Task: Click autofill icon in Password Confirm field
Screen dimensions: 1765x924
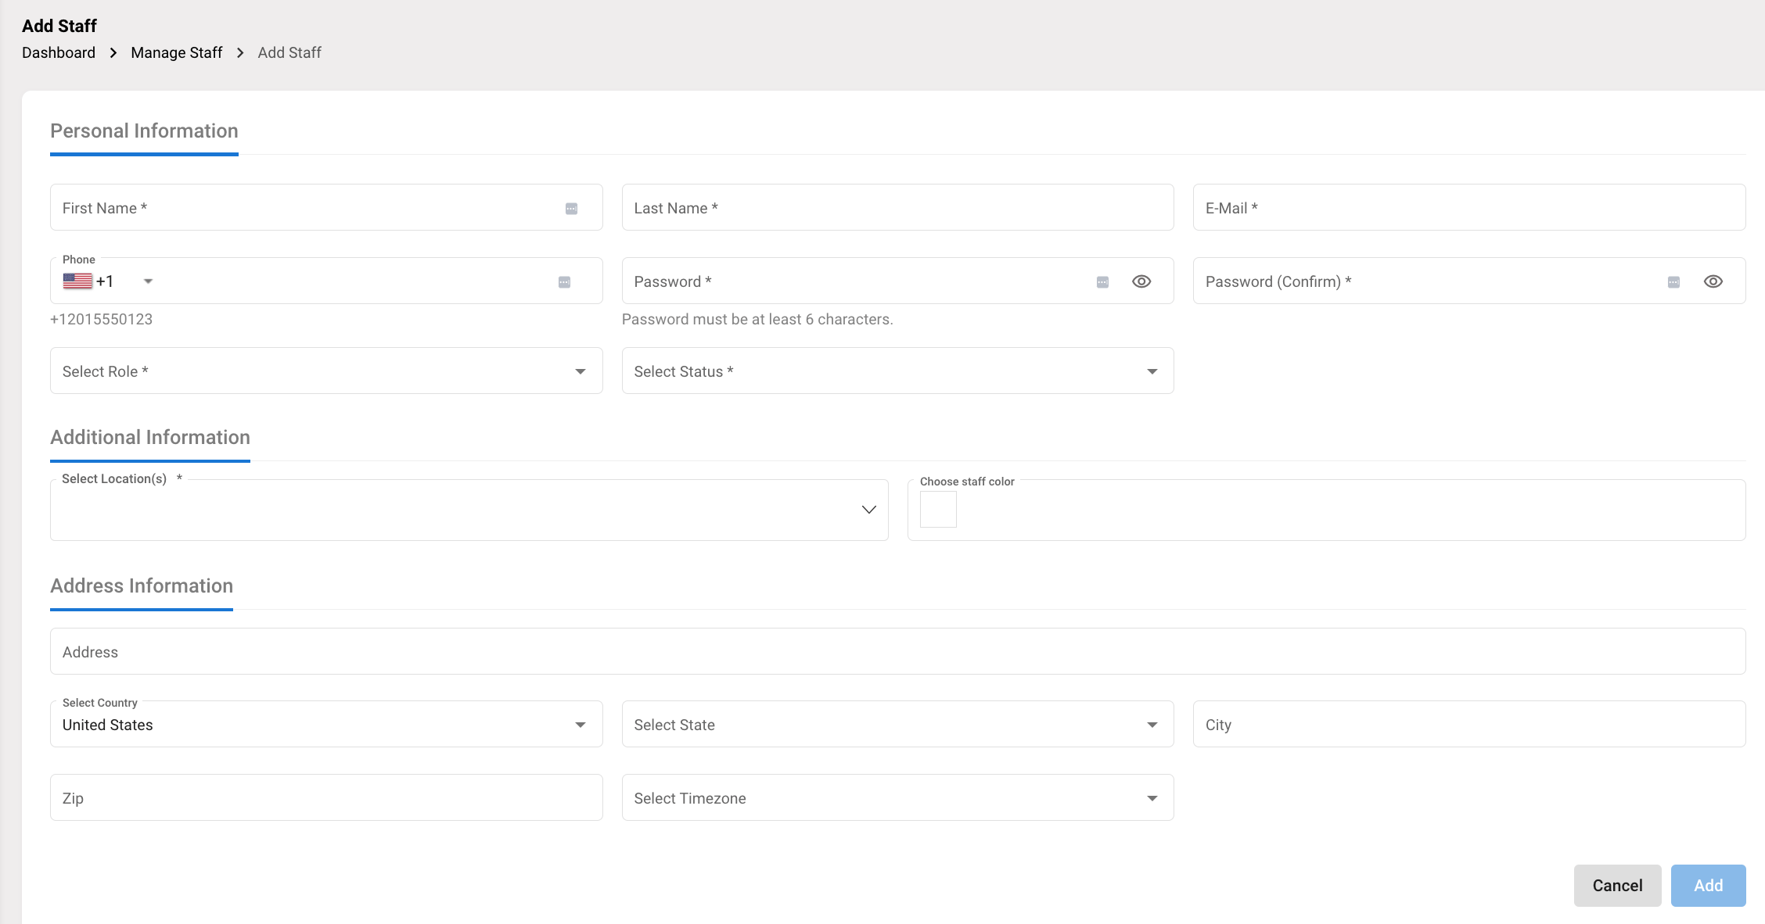Action: (x=1673, y=282)
